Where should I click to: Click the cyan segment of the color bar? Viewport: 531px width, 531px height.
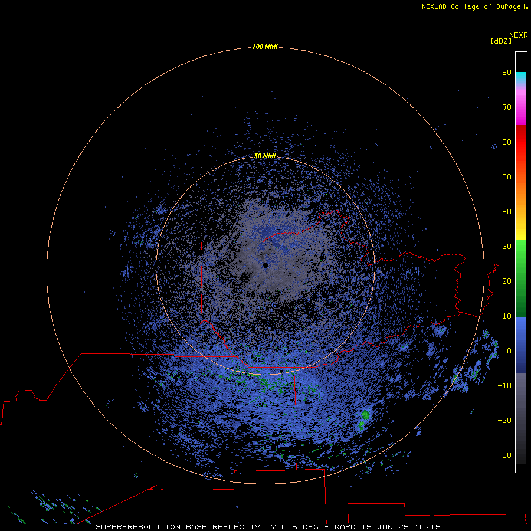coord(521,77)
